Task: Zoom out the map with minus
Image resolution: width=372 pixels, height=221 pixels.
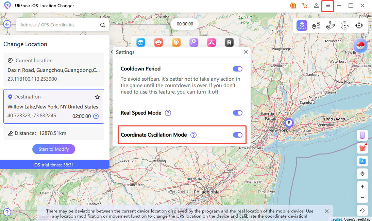Action: click(x=362, y=197)
